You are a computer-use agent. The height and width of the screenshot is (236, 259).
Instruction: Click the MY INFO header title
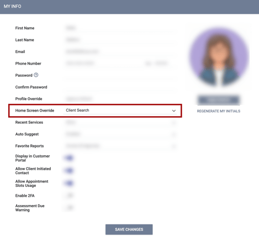[x=13, y=6]
